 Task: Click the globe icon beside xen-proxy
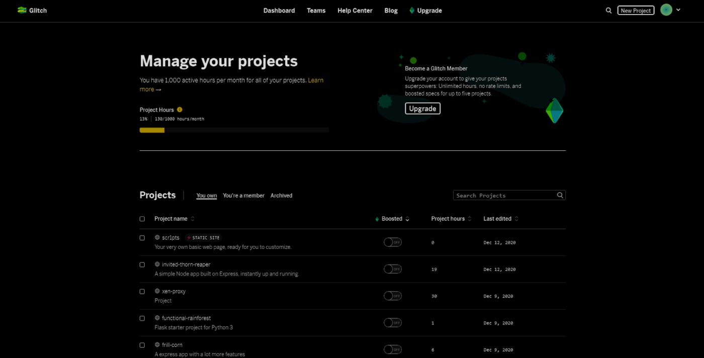pos(157,291)
